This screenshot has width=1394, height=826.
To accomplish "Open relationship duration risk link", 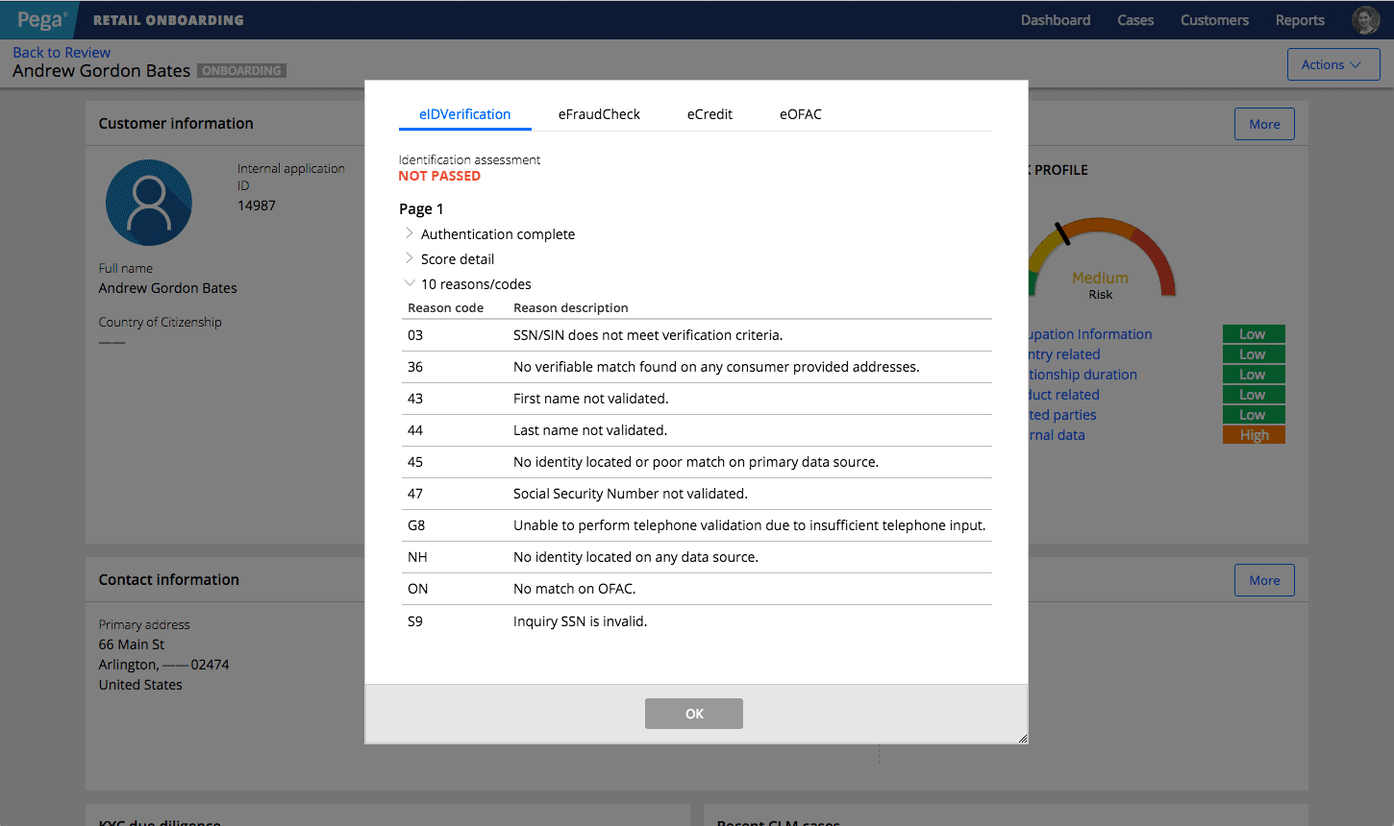I will pyautogui.click(x=1083, y=375).
